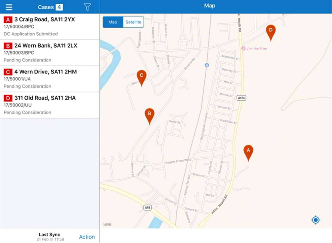Open case 311 Old Road, SA11 2HA
Image resolution: width=332 pixels, height=243 pixels.
(x=50, y=105)
